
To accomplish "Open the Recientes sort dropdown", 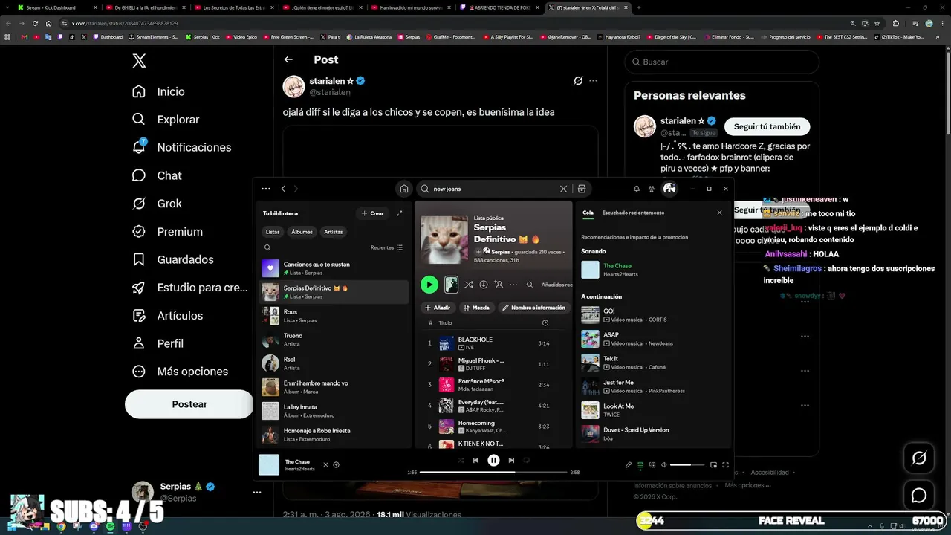I will 386,247.
